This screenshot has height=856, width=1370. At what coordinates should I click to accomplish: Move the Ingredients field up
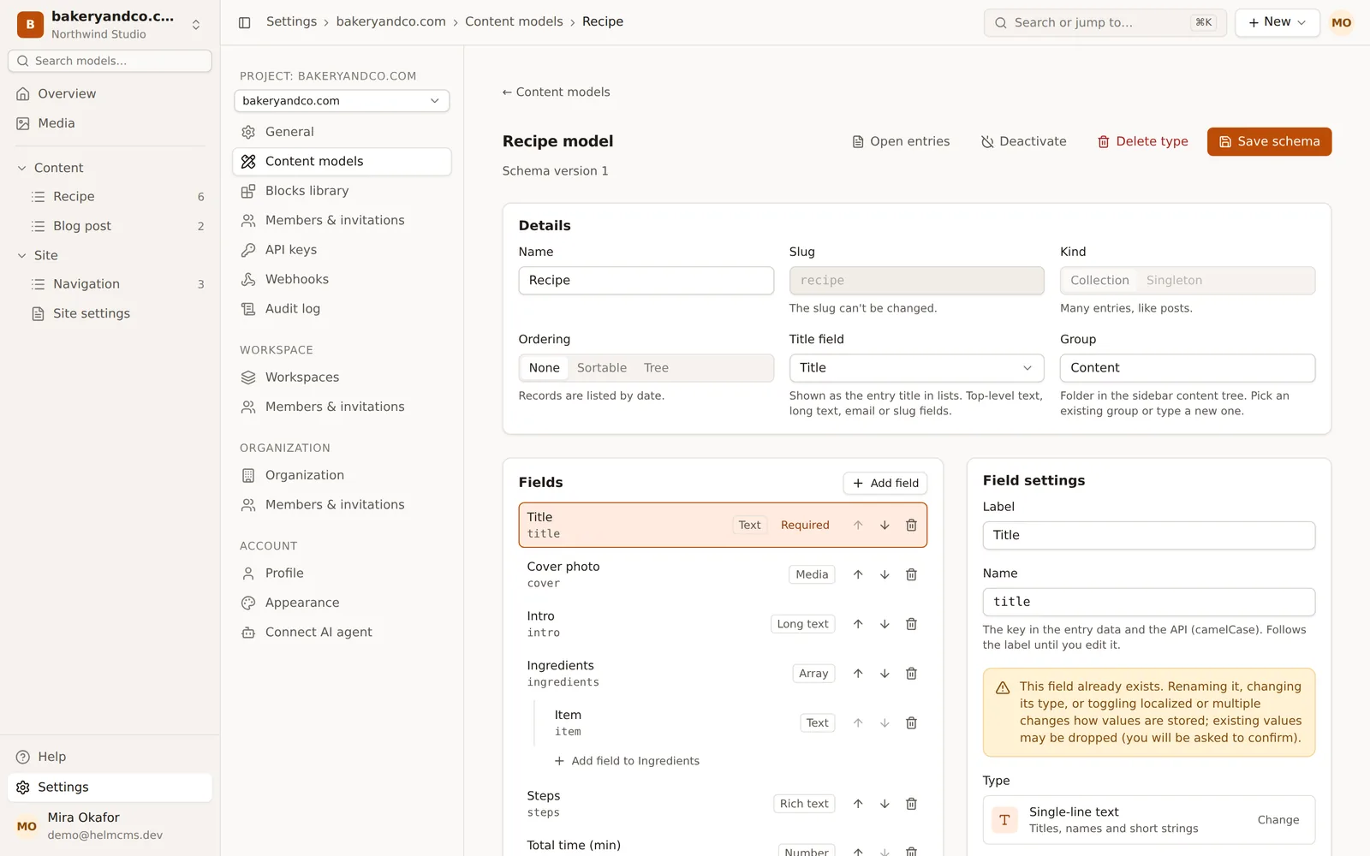click(x=858, y=674)
